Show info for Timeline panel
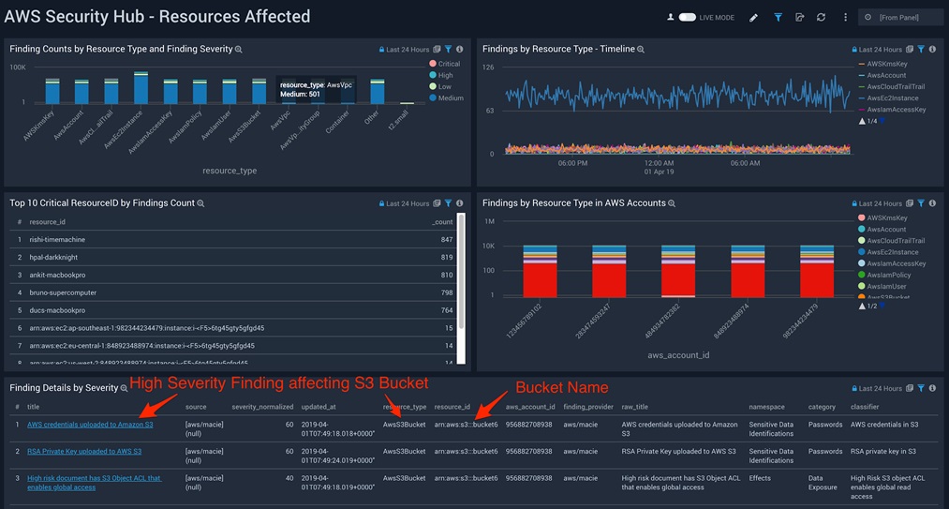This screenshot has height=509, width=949. coord(933,49)
